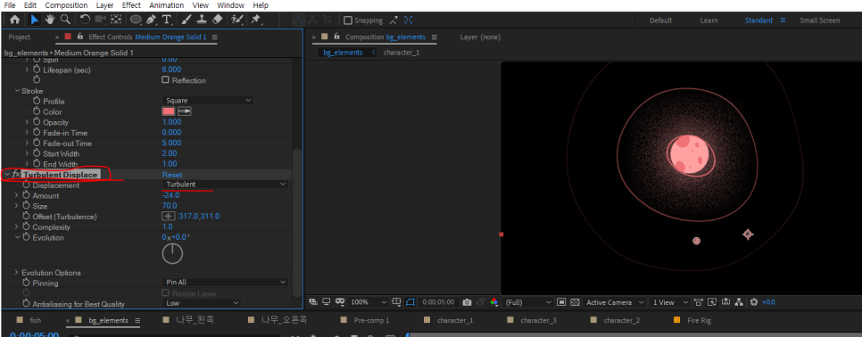Select the Clone Stamp tool
The height and width of the screenshot is (337, 862).
point(201,20)
